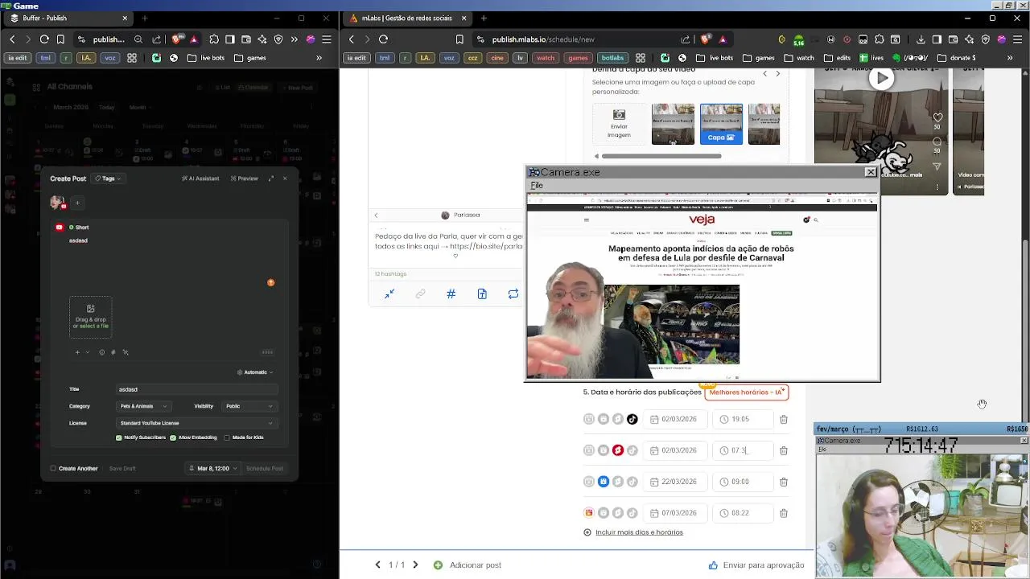Click the next arrow above cover thumbnails
The height and width of the screenshot is (579, 1030).
click(777, 74)
